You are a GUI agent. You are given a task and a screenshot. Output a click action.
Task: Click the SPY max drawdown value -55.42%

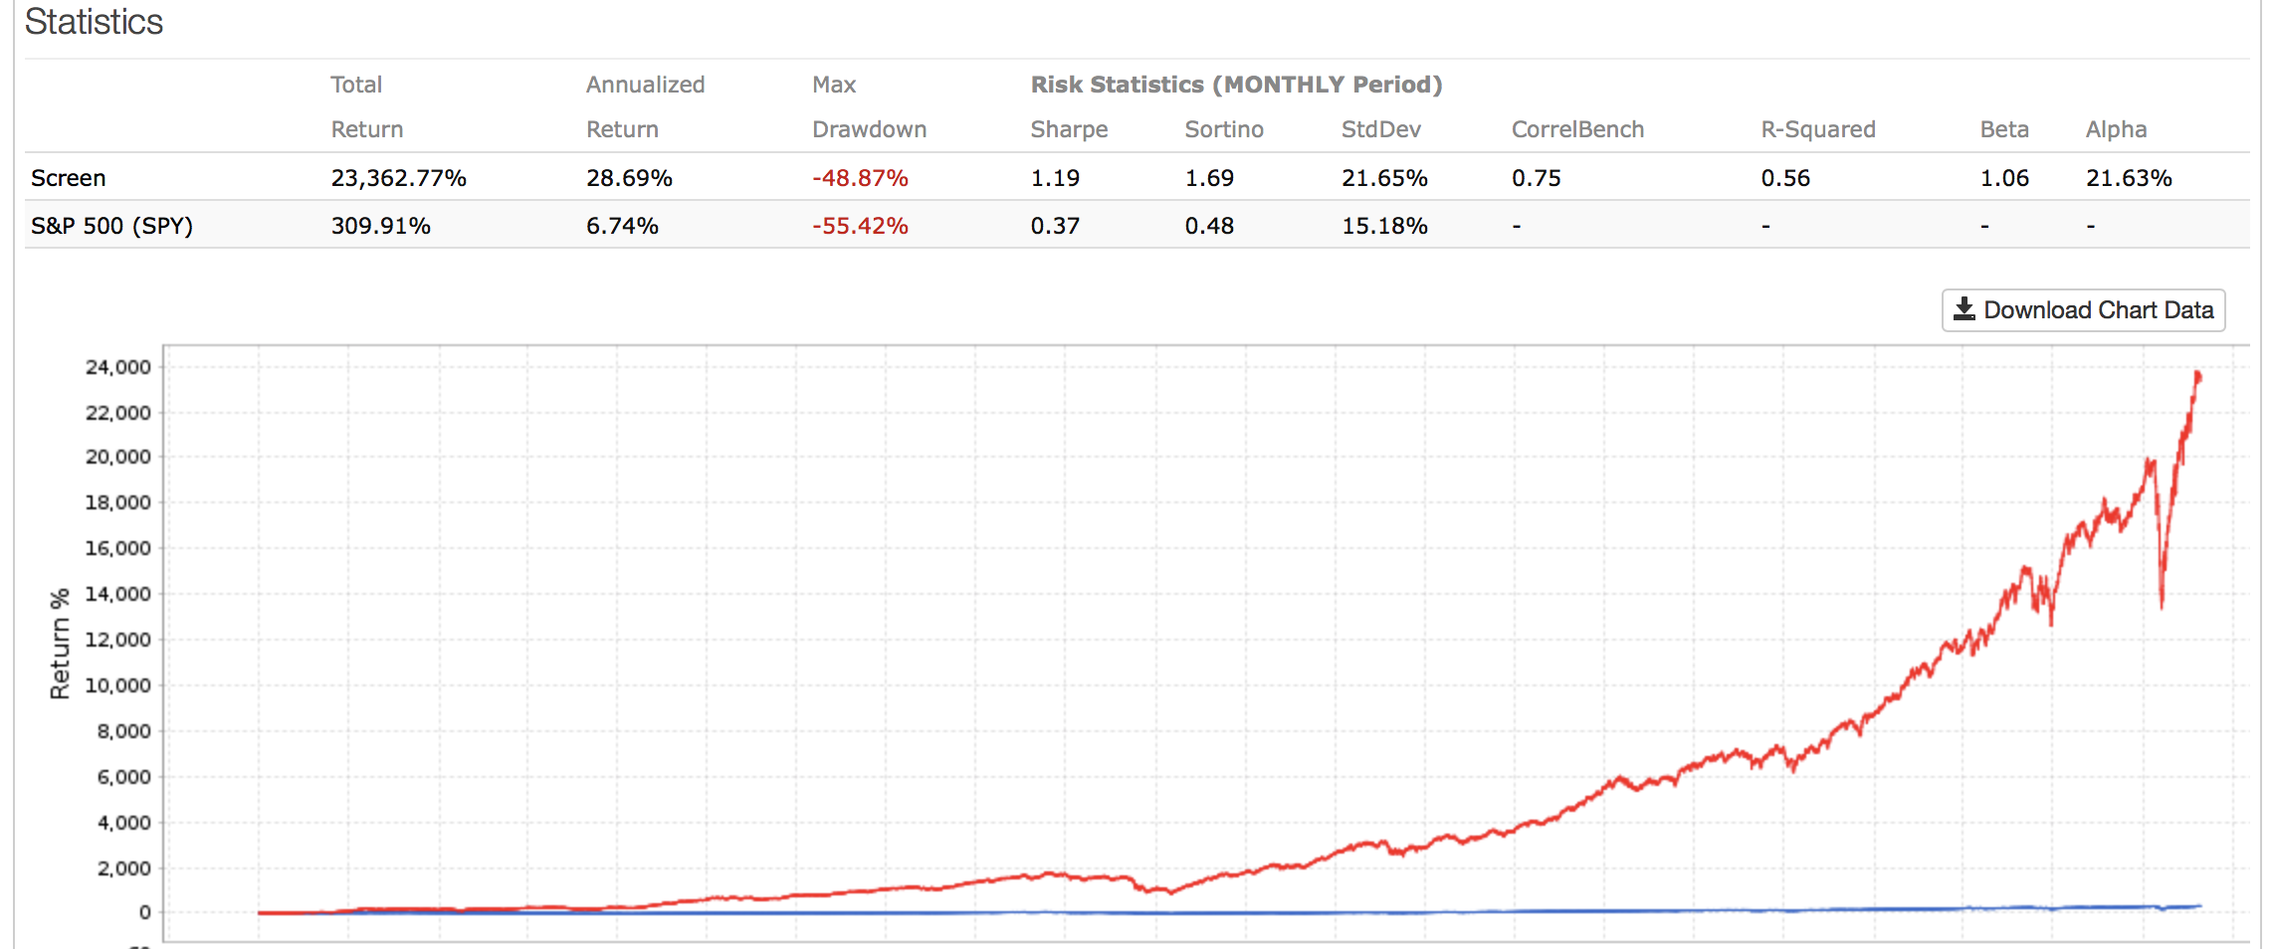click(x=860, y=226)
